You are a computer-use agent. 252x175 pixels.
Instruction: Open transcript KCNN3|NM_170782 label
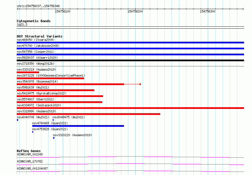[30, 161]
